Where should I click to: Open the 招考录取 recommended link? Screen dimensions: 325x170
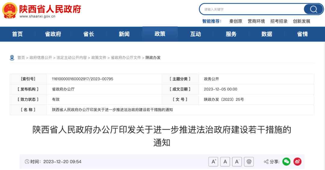(x=279, y=21)
